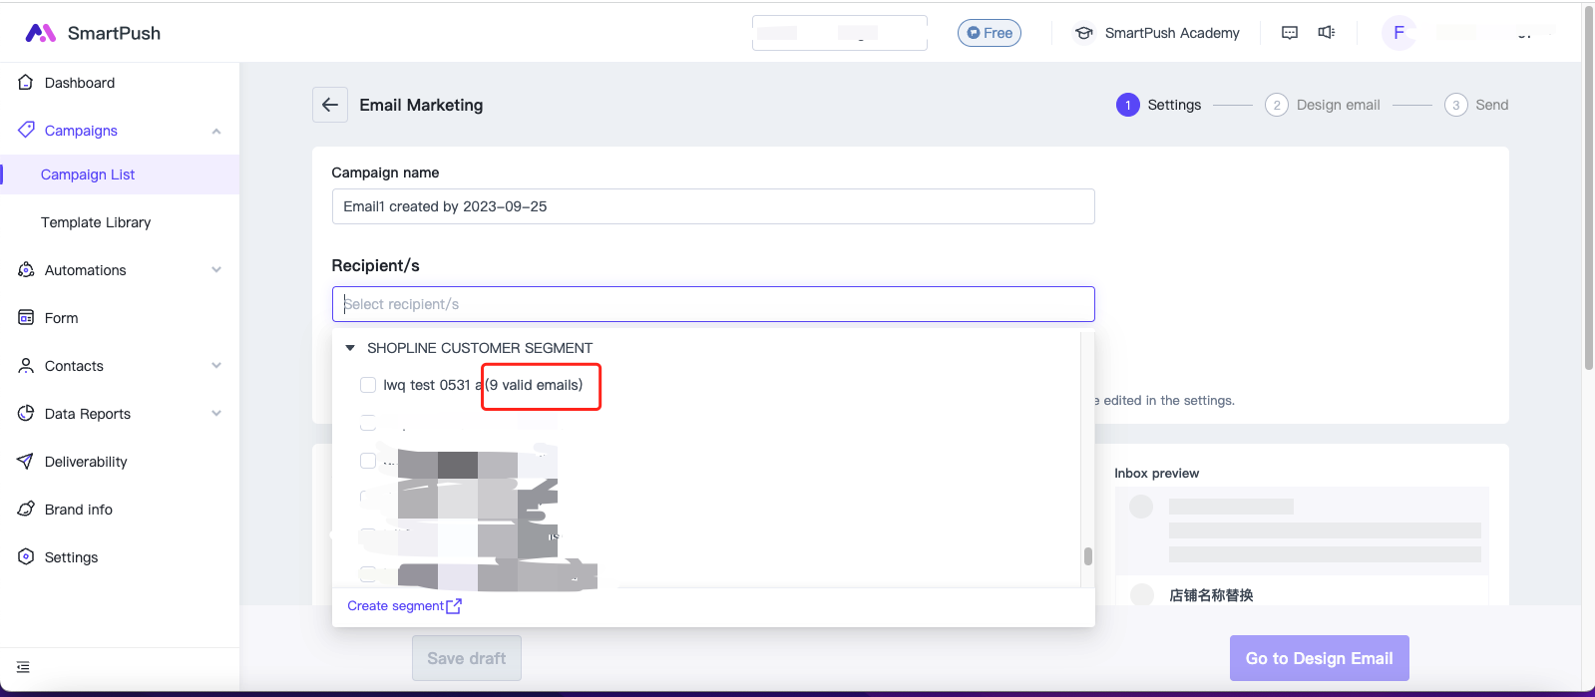This screenshot has width=1595, height=697.
Task: Open Template Library page
Action: (x=96, y=222)
